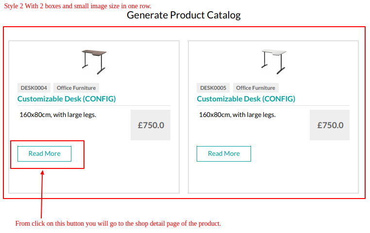Click the Generate Product Catalog heading
Viewport: 370px width, 233px height.
[184, 15]
